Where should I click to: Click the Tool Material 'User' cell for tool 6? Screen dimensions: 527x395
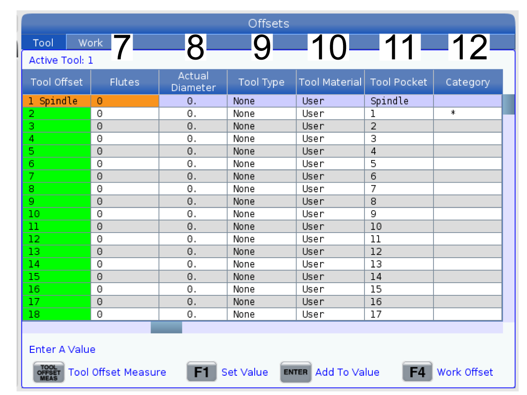click(x=330, y=164)
